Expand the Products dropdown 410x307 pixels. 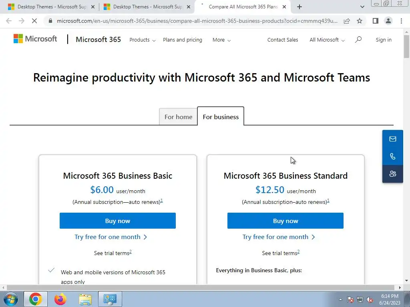[143, 40]
